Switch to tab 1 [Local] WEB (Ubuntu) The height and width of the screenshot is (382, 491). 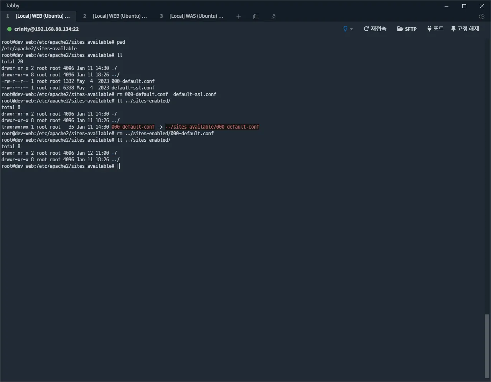(x=38, y=16)
